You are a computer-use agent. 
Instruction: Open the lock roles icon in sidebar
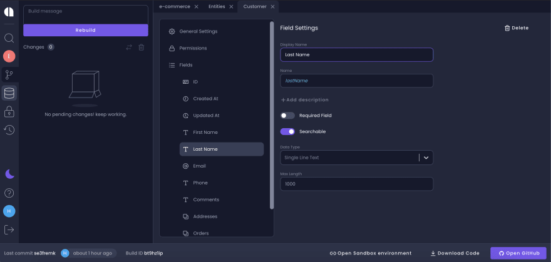(9, 111)
